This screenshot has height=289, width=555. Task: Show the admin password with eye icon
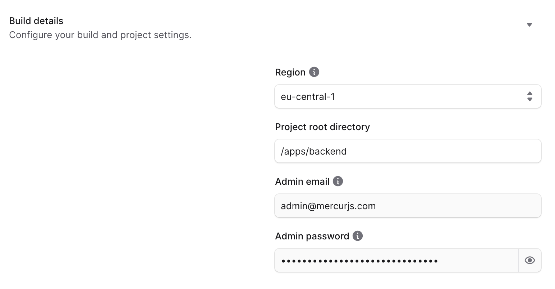click(529, 260)
